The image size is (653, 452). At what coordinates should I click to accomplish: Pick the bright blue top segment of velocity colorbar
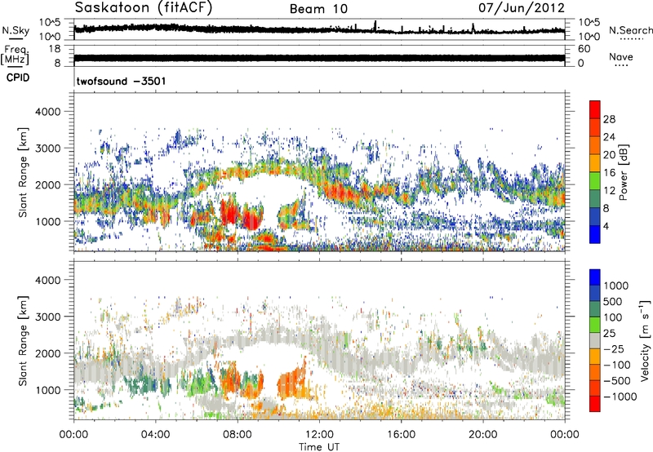(595, 277)
